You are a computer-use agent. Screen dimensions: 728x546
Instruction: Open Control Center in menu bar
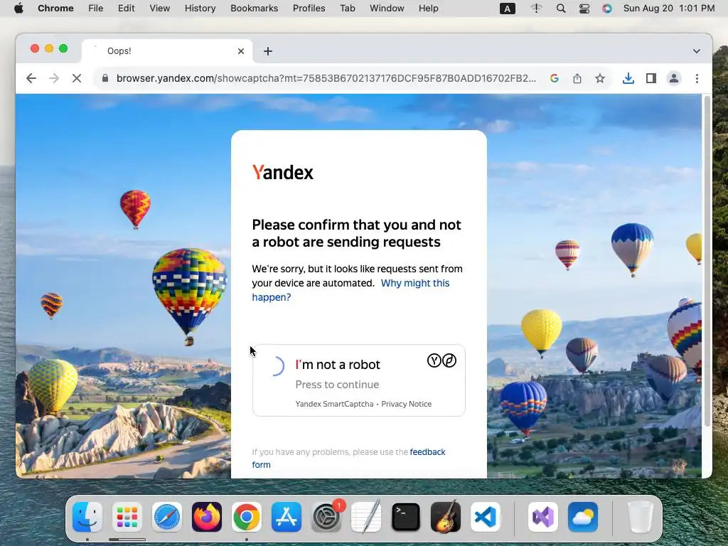[584, 9]
